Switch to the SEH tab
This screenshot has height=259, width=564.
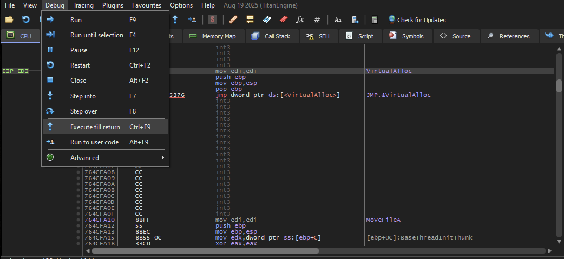click(319, 36)
